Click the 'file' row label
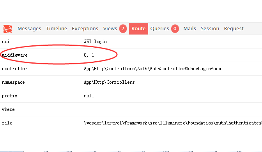The height and width of the screenshot is (152, 262). [x=7, y=123]
